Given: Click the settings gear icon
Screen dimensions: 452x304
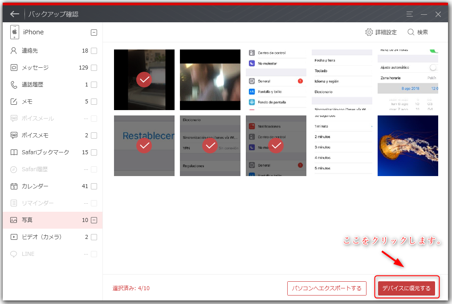Looking at the screenshot, I should (369, 32).
